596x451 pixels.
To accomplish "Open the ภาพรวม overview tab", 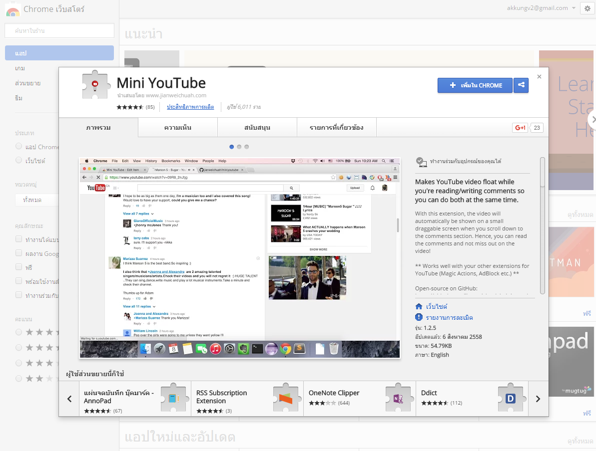I will (98, 128).
